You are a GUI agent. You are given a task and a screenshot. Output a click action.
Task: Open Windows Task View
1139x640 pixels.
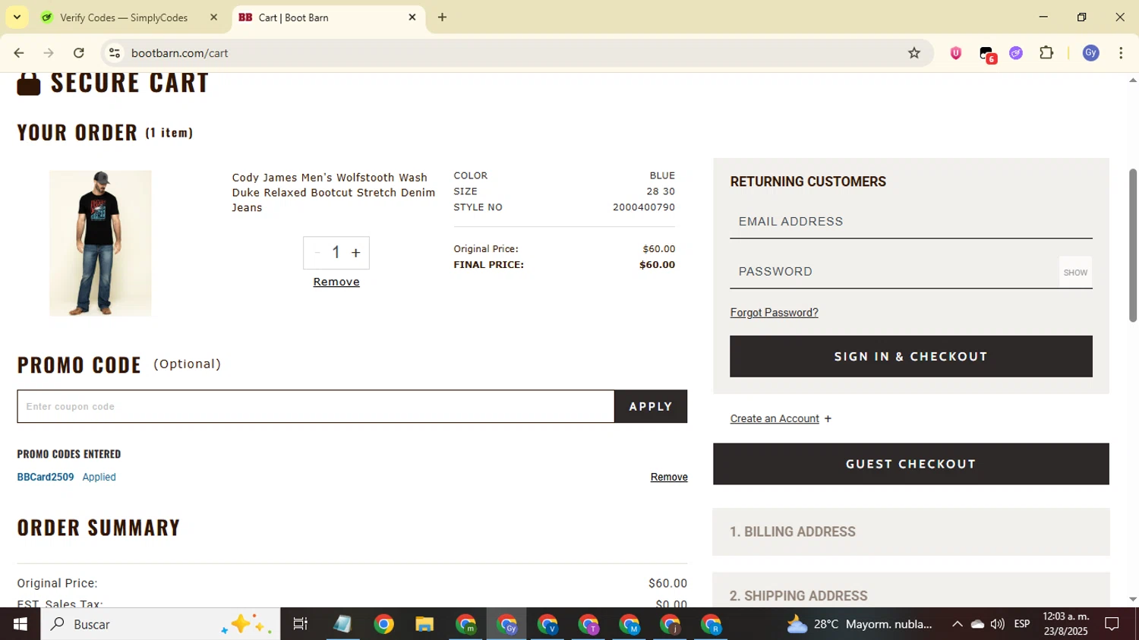(301, 624)
